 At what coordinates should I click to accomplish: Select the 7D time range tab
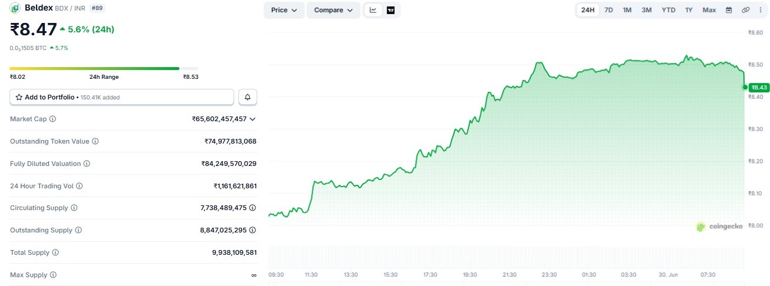(608, 10)
